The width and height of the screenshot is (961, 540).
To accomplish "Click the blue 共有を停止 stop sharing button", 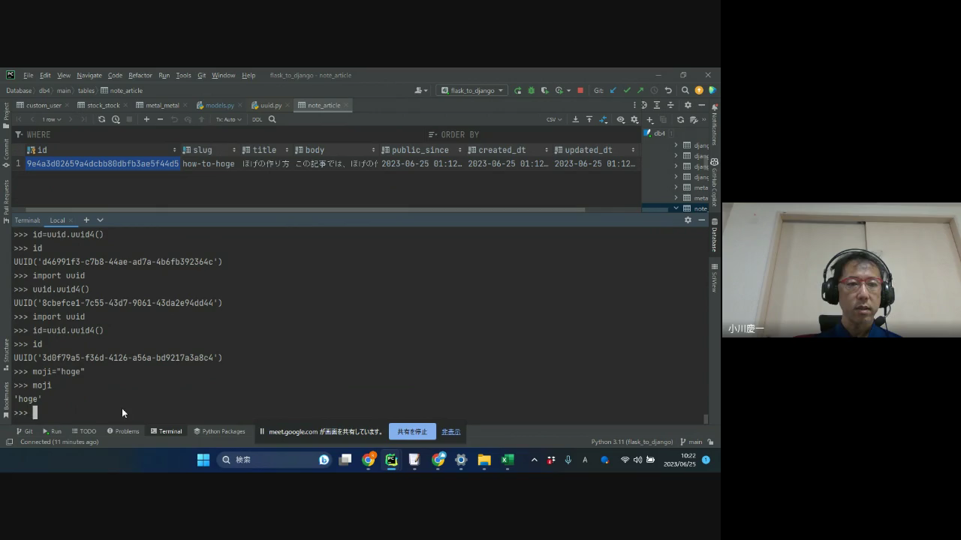I will tap(412, 432).
